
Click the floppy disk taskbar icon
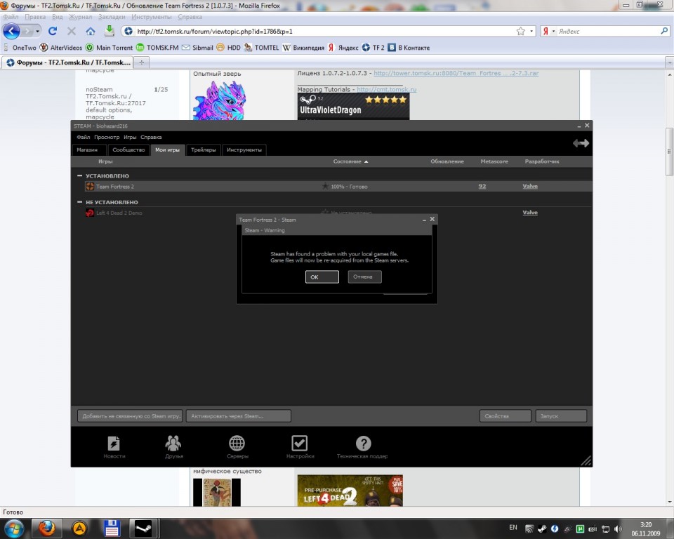pyautogui.click(x=112, y=528)
